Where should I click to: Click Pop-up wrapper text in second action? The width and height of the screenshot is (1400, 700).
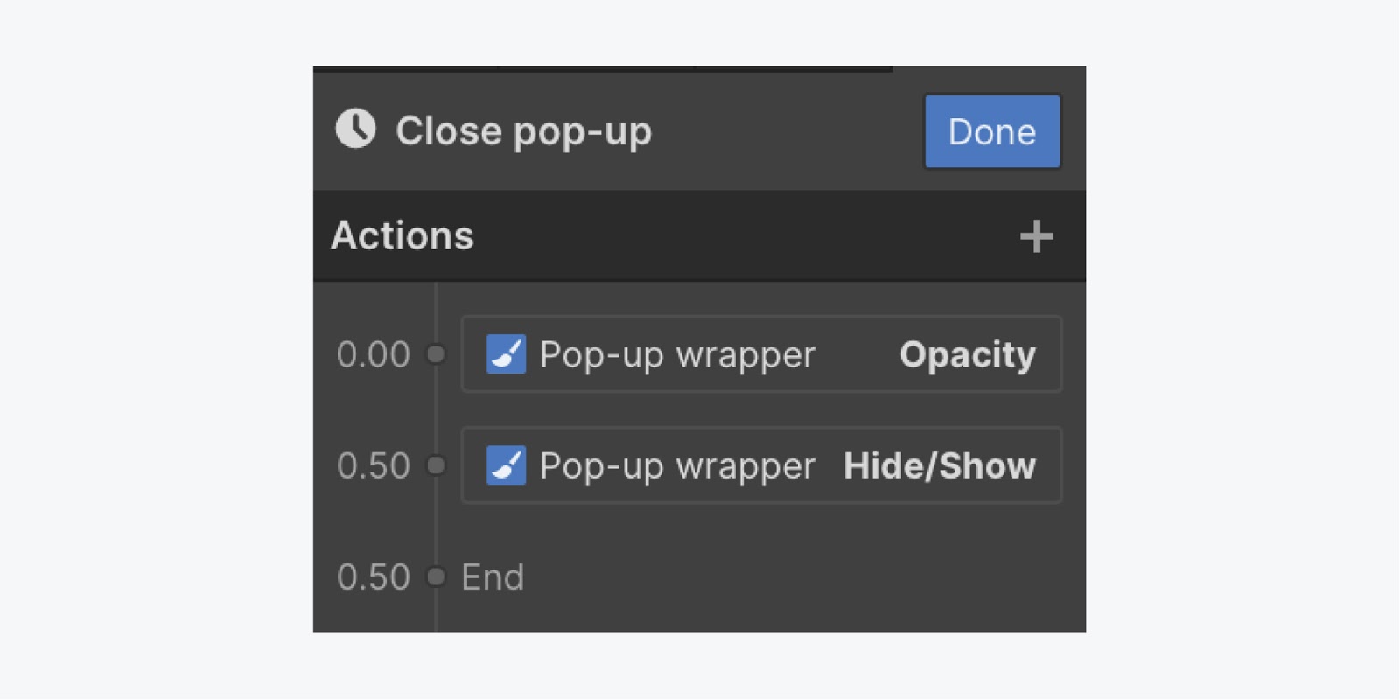coord(677,466)
